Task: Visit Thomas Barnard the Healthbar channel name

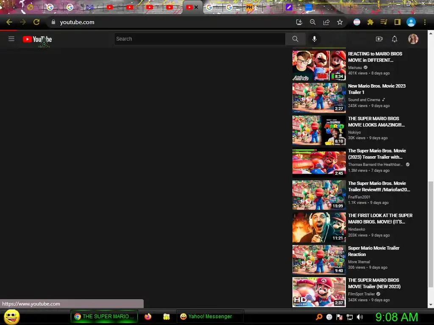Action: 376,165
